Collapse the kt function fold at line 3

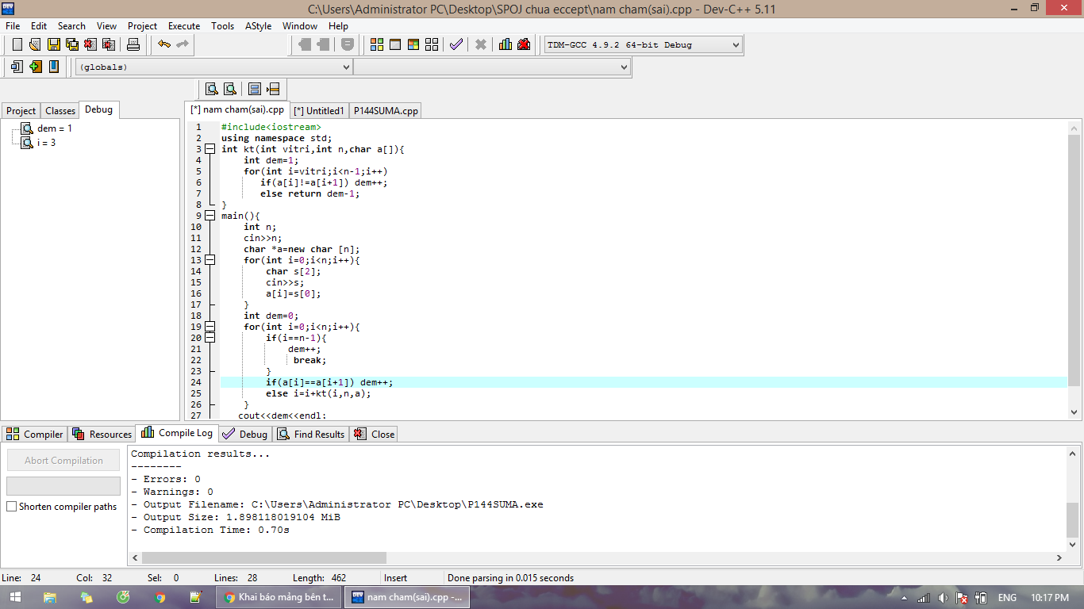(210, 149)
